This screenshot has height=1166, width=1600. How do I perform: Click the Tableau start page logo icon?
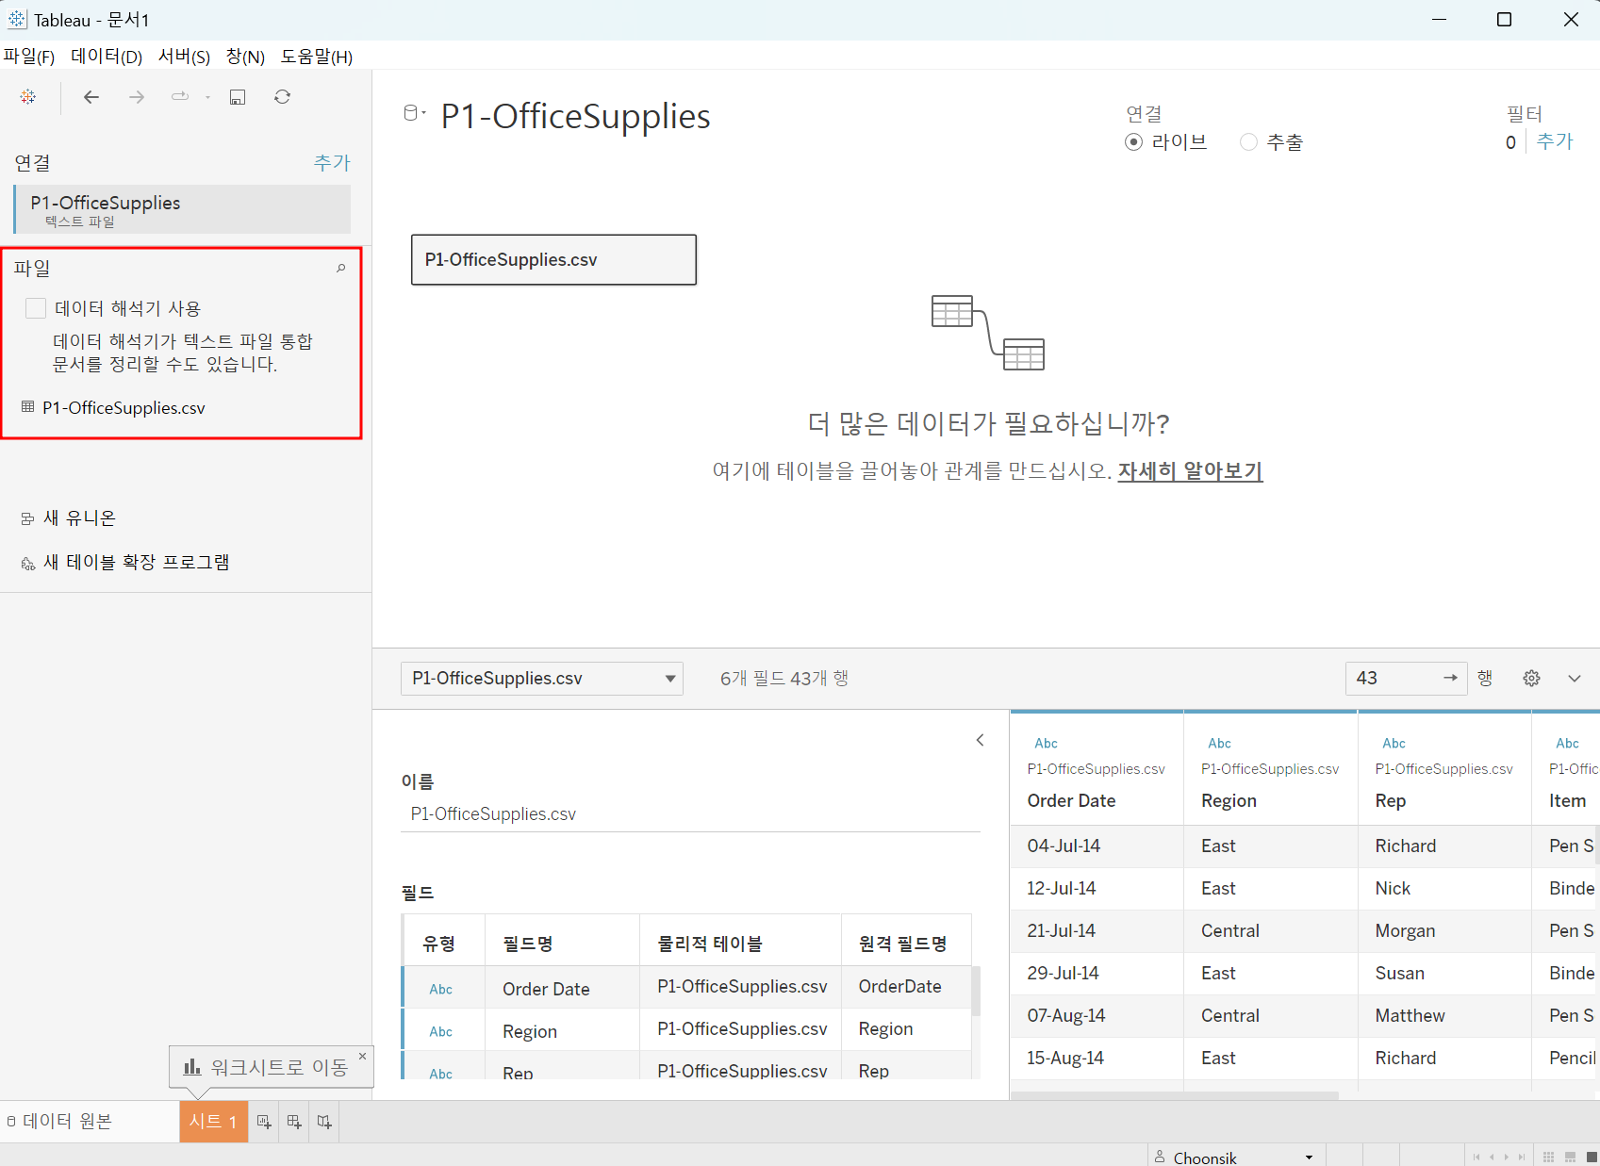coord(28,97)
